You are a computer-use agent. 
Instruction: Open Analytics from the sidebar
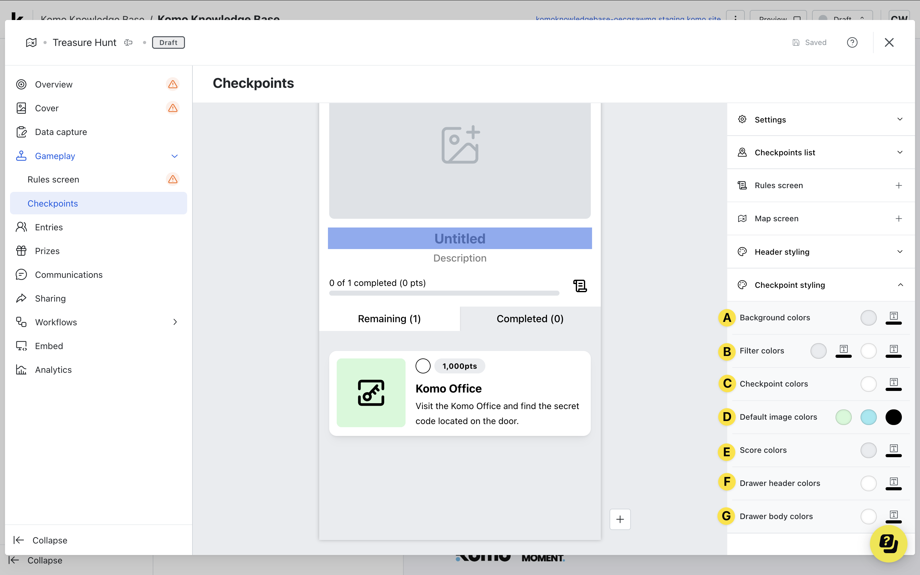(x=53, y=370)
